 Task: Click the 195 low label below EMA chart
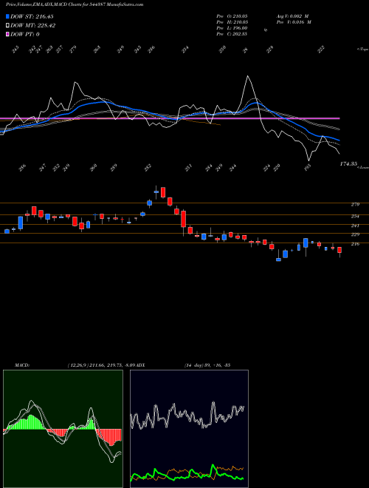click(x=308, y=167)
